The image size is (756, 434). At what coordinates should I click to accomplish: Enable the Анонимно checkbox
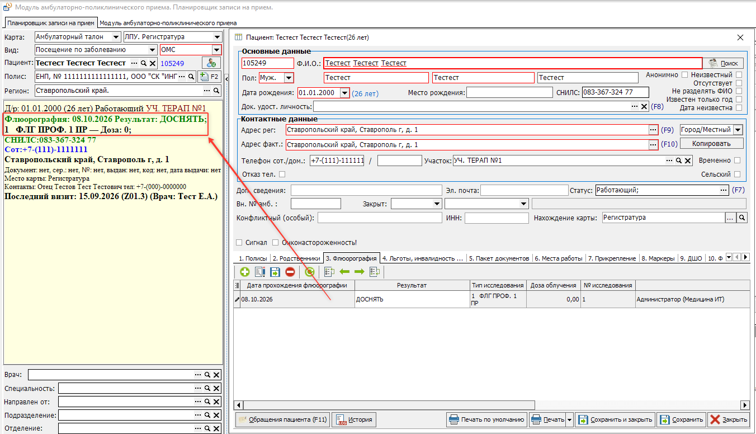click(x=684, y=74)
